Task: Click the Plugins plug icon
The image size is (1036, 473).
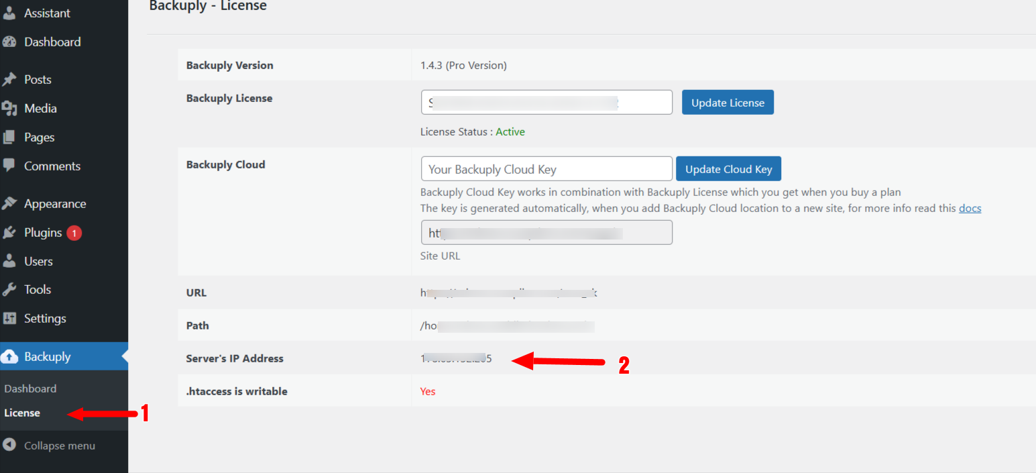Action: 9,233
